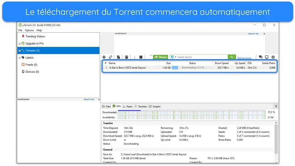
Task: Open the search provider shield dropdown
Action: coord(173,57)
